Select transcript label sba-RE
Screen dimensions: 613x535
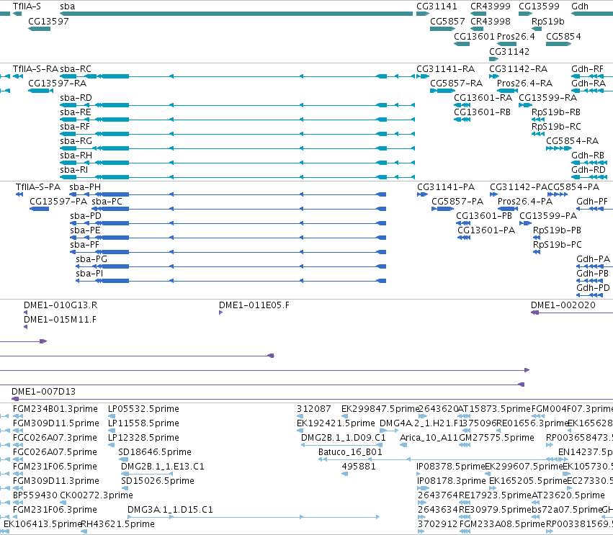coord(75,112)
